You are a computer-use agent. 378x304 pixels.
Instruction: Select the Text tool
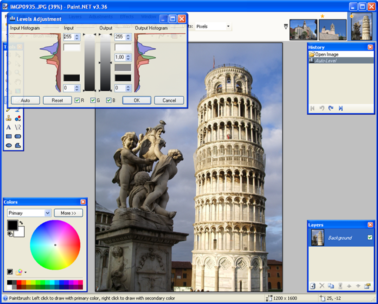tap(9, 127)
